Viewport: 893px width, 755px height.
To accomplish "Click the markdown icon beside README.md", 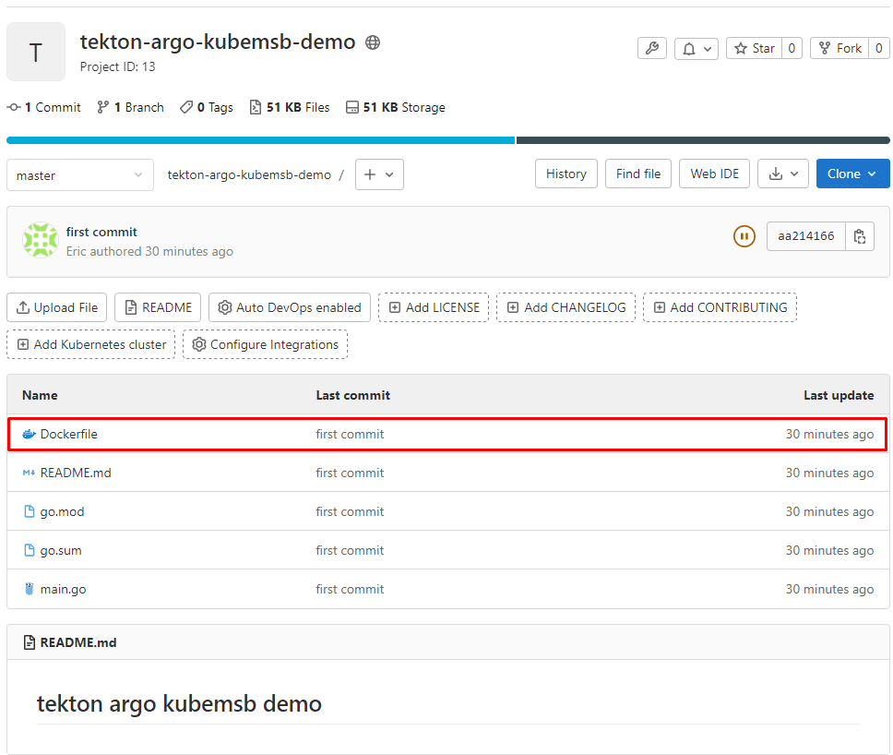I will click(x=29, y=473).
